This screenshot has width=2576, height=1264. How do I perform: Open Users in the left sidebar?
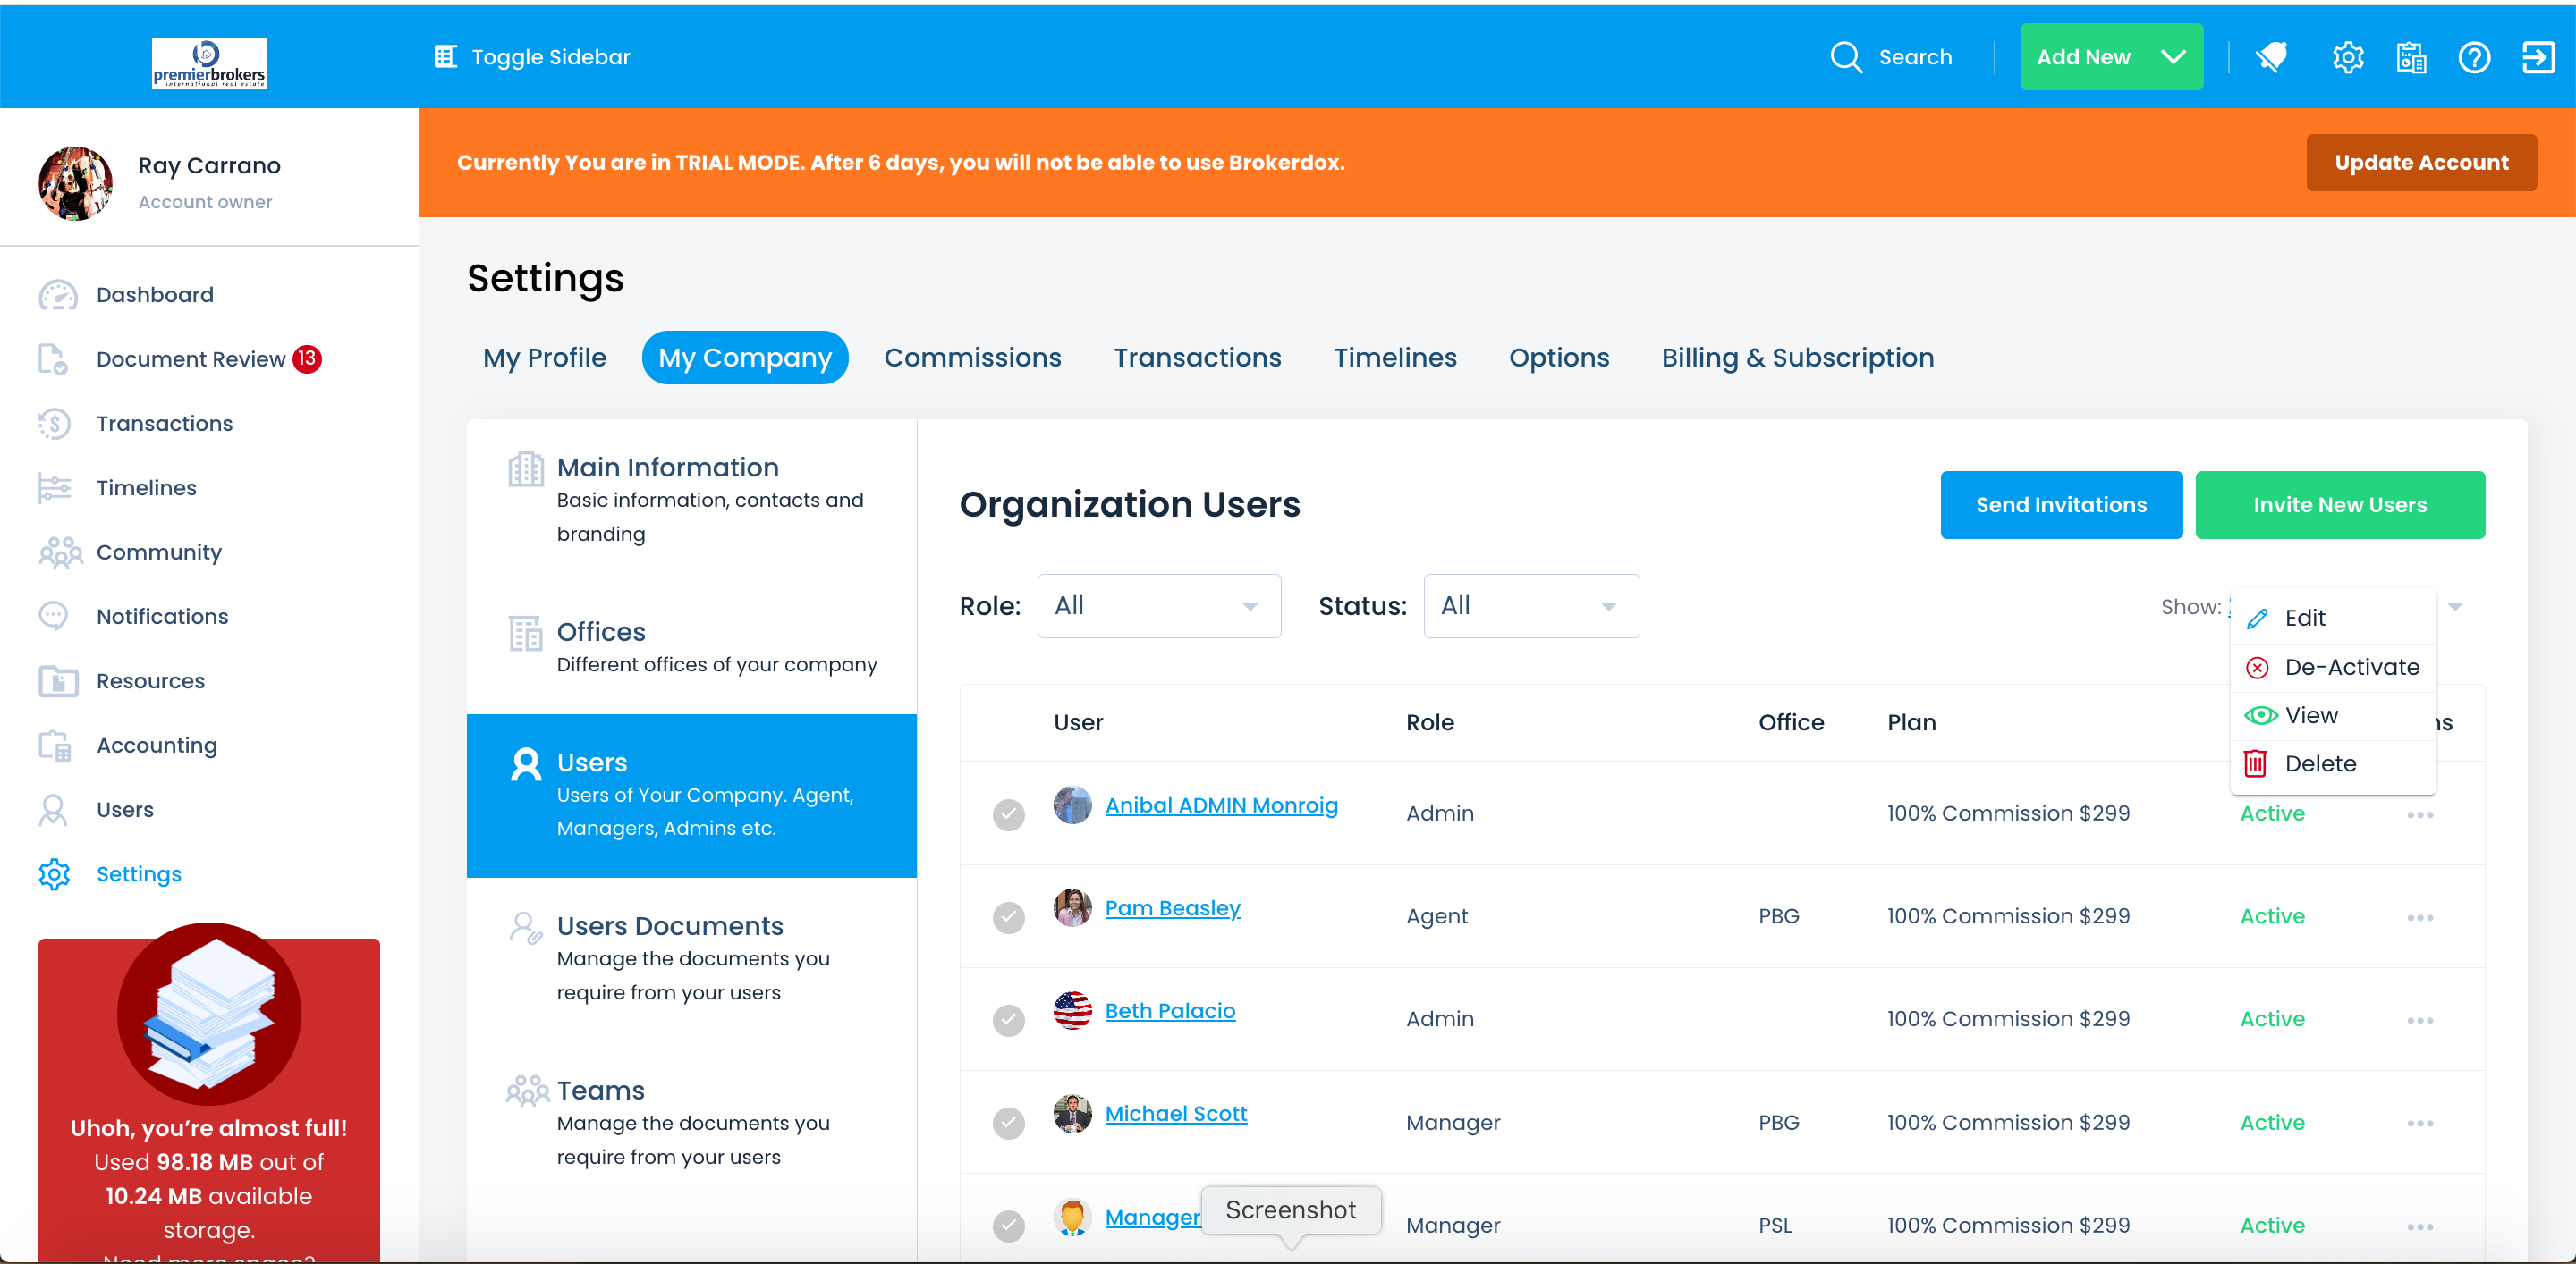pyautogui.click(x=124, y=809)
